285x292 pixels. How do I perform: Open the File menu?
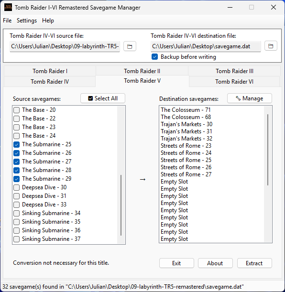[7, 21]
